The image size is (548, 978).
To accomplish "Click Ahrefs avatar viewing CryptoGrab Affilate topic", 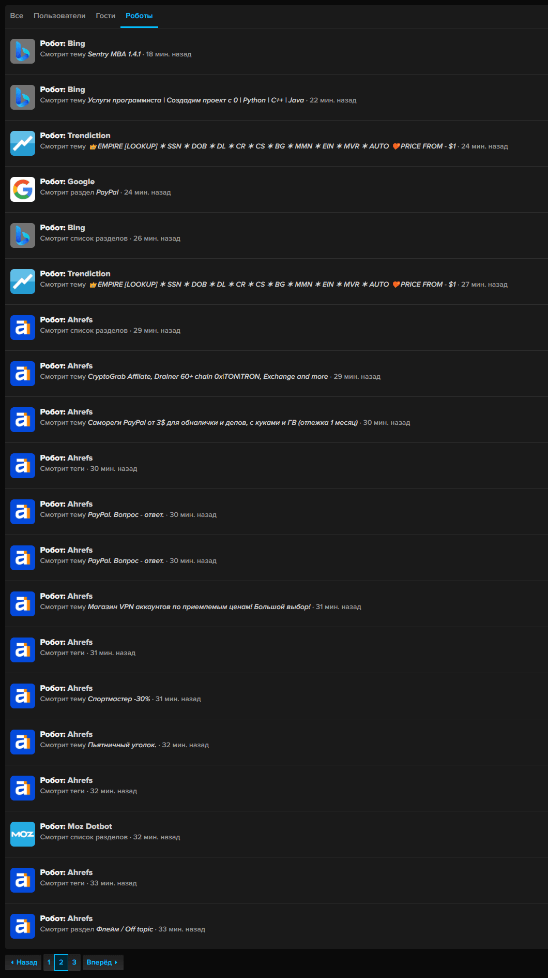I will coord(23,374).
